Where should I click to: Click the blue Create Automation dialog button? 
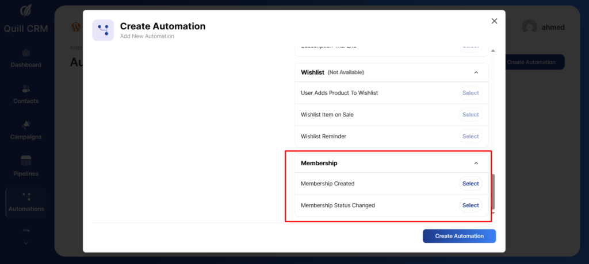coord(459,236)
